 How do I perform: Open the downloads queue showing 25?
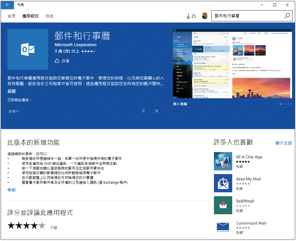click(191, 16)
